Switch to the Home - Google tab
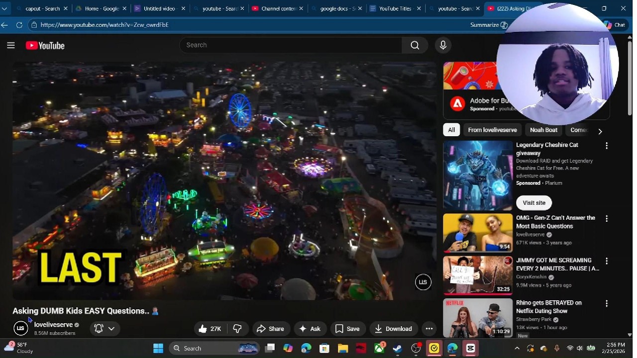The image size is (637, 358). (x=102, y=8)
